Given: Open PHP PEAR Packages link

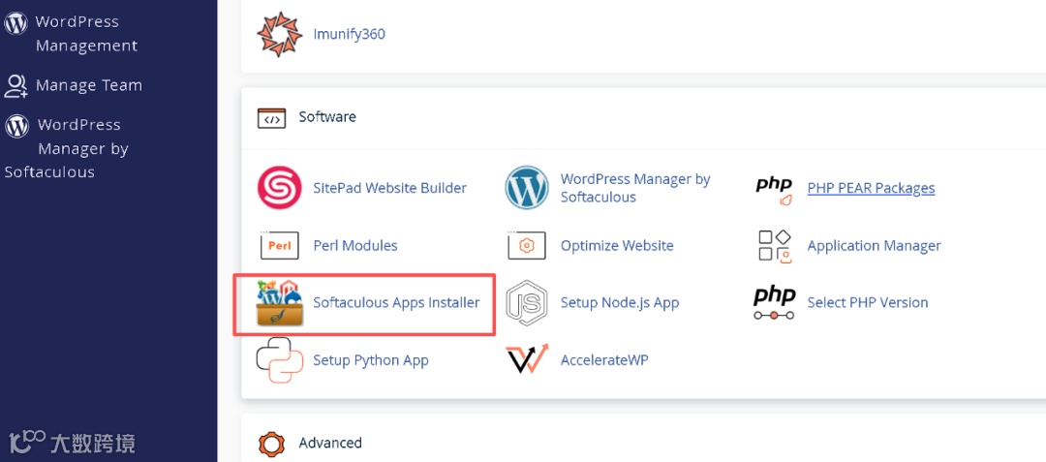Looking at the screenshot, I should [x=871, y=188].
